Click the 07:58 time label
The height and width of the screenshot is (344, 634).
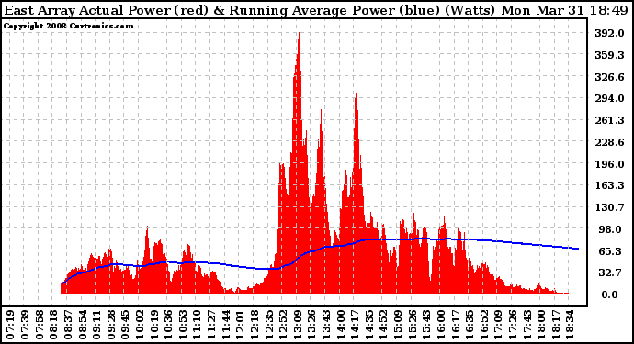pos(40,325)
